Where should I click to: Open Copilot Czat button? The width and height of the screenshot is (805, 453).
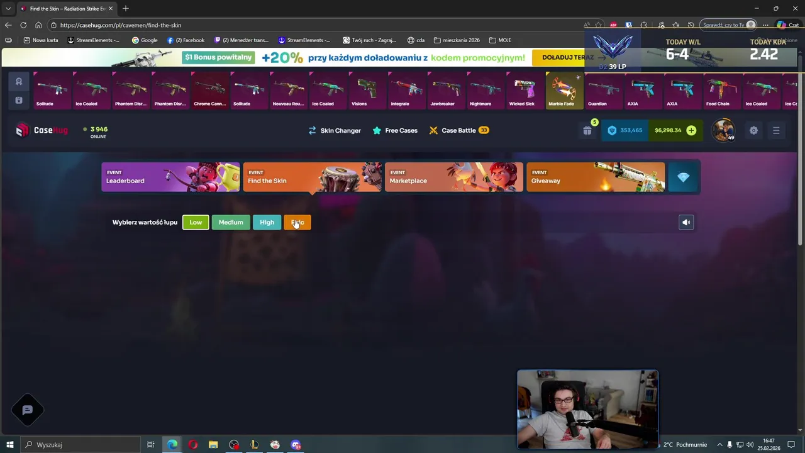[x=787, y=25]
